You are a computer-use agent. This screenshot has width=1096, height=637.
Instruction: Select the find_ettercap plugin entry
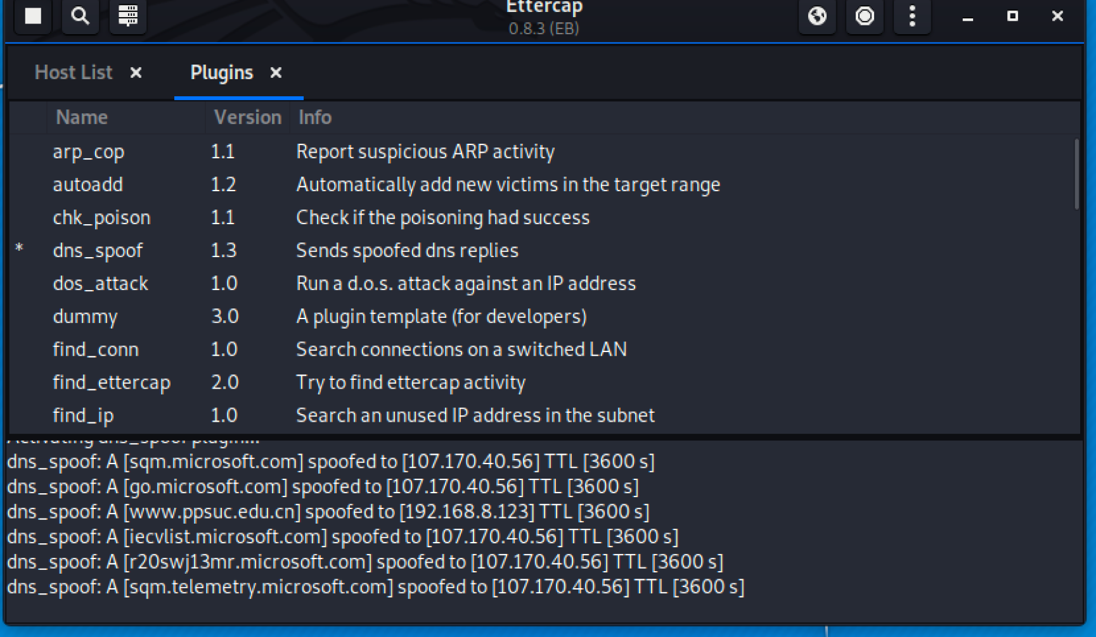pos(112,382)
